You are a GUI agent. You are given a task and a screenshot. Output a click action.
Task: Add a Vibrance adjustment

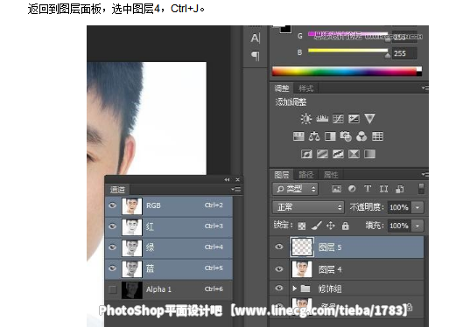(x=369, y=119)
